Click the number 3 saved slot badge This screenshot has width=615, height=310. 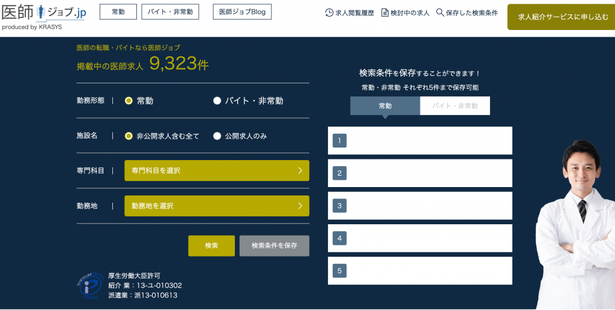339,206
